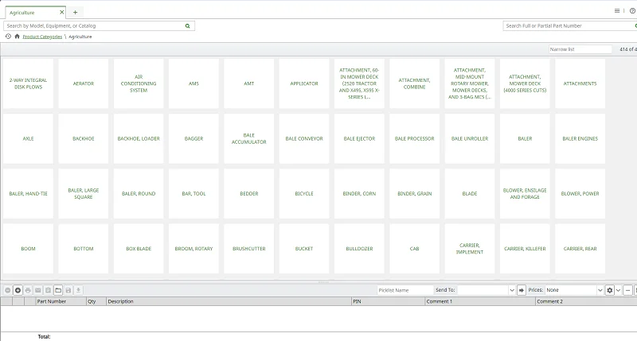Open the BLOWER, ENSILAGE AND FORAGE tile
The height and width of the screenshot is (341, 637).
[525, 194]
